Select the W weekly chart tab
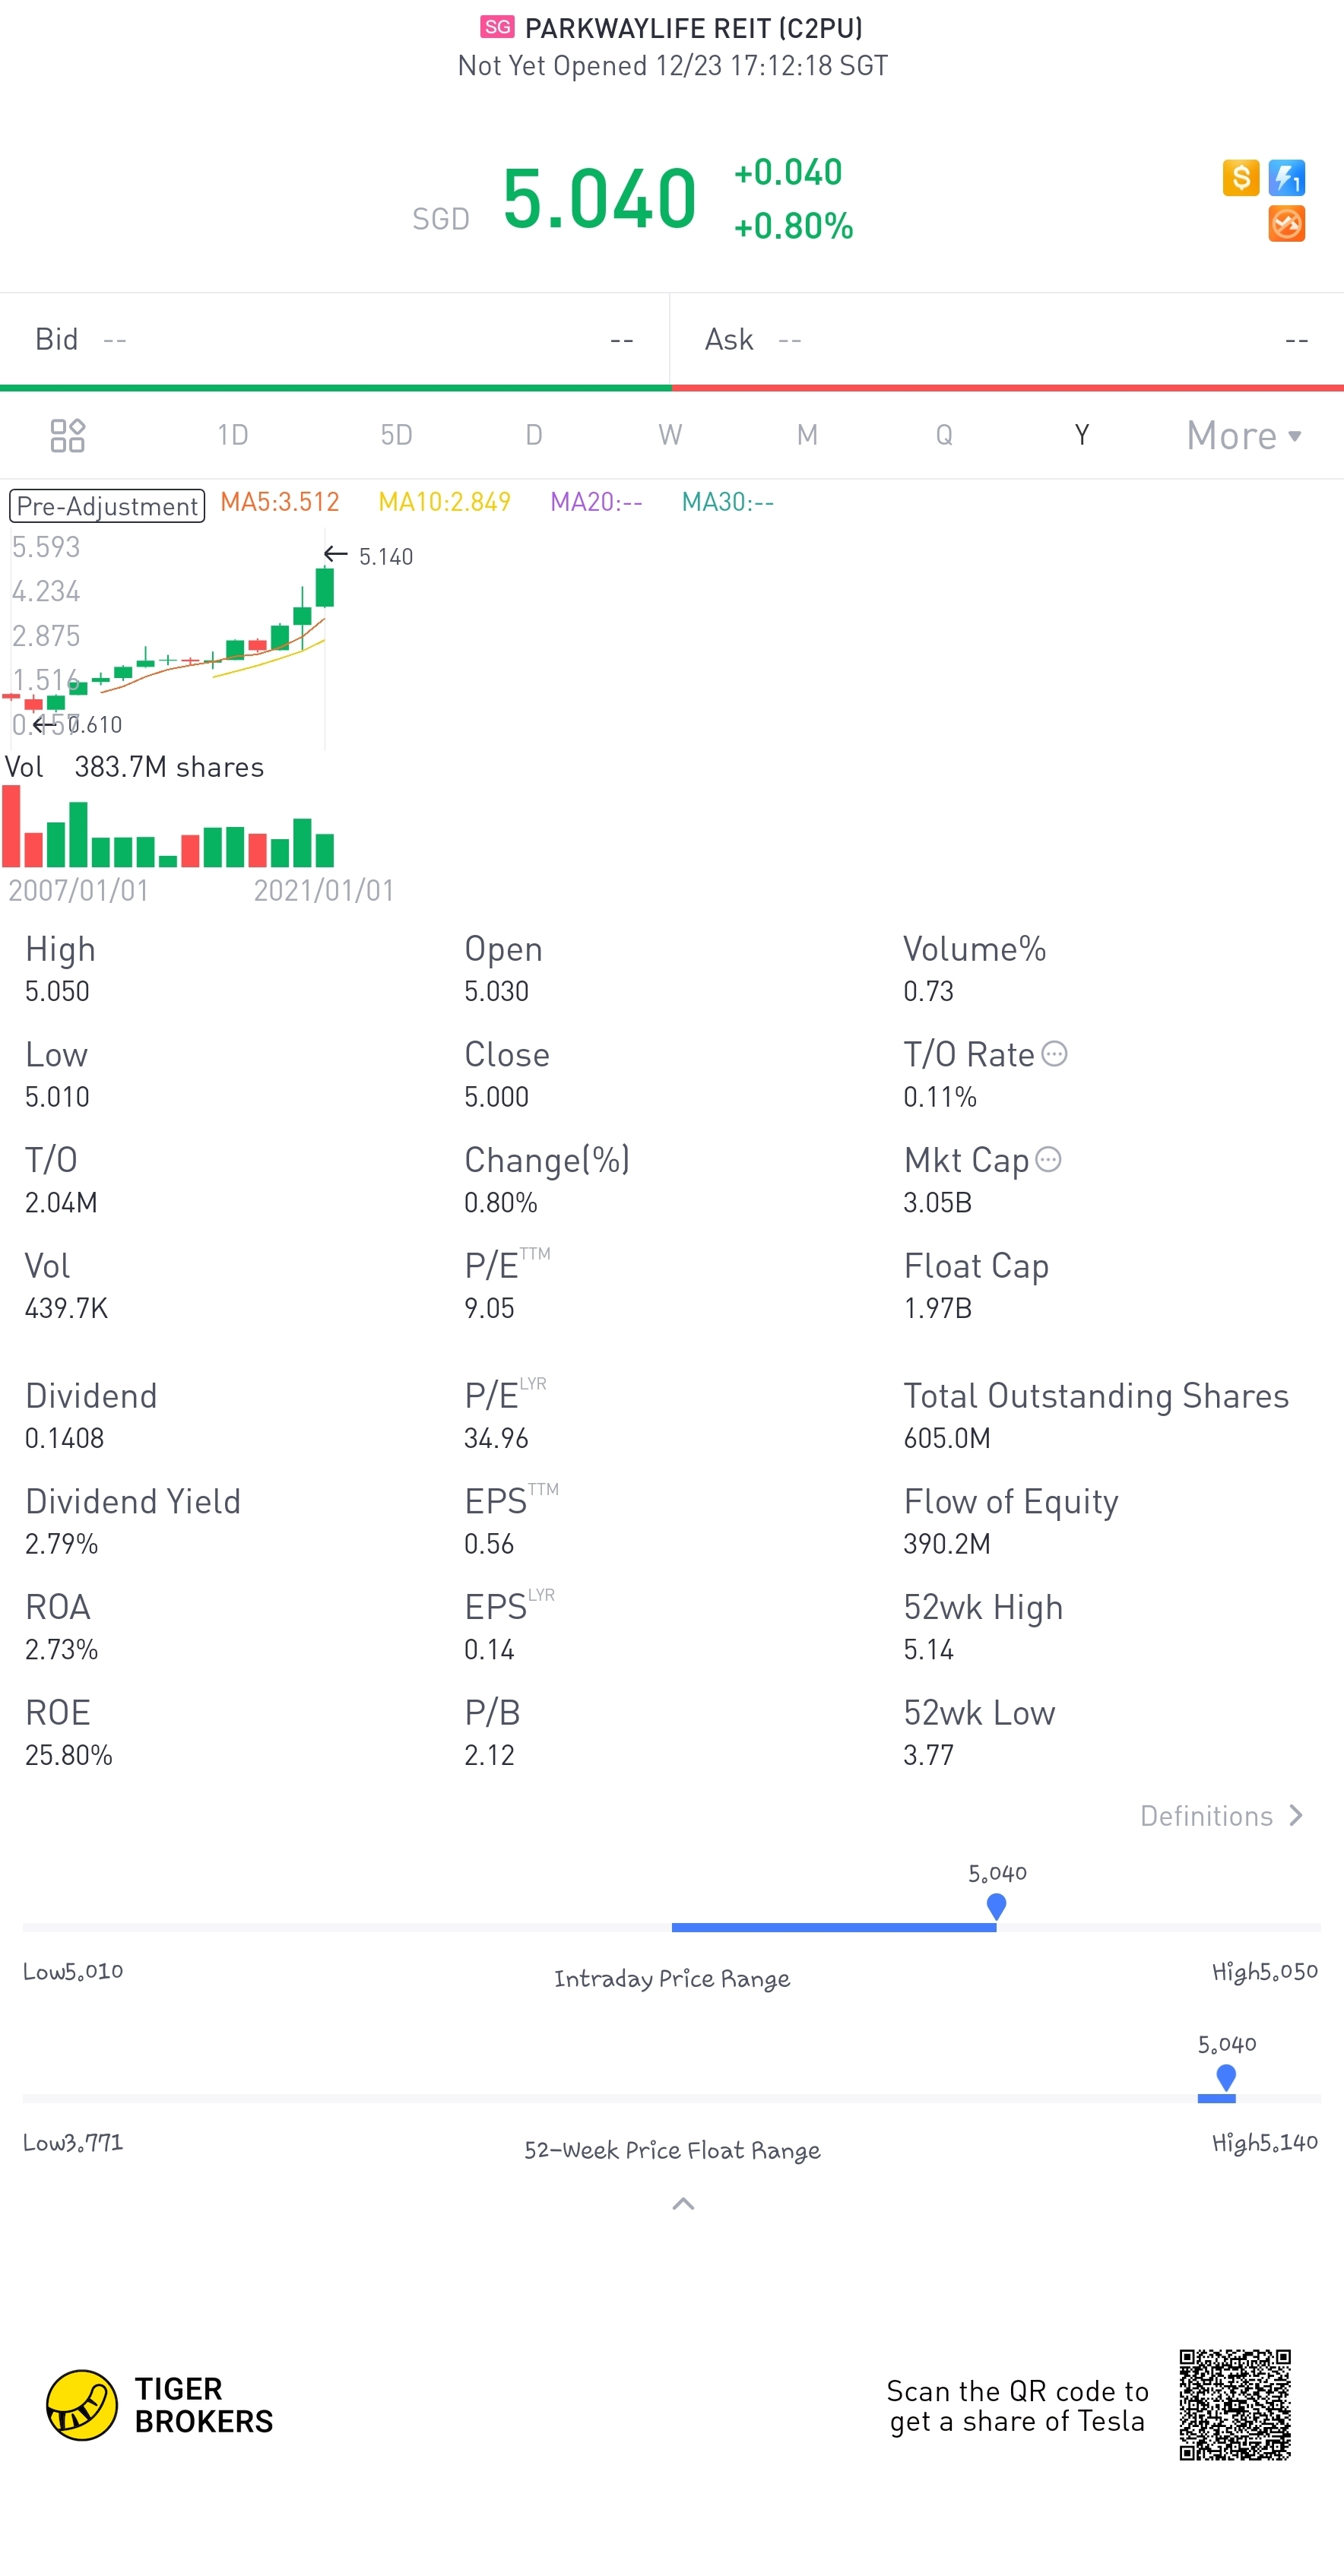 (670, 435)
